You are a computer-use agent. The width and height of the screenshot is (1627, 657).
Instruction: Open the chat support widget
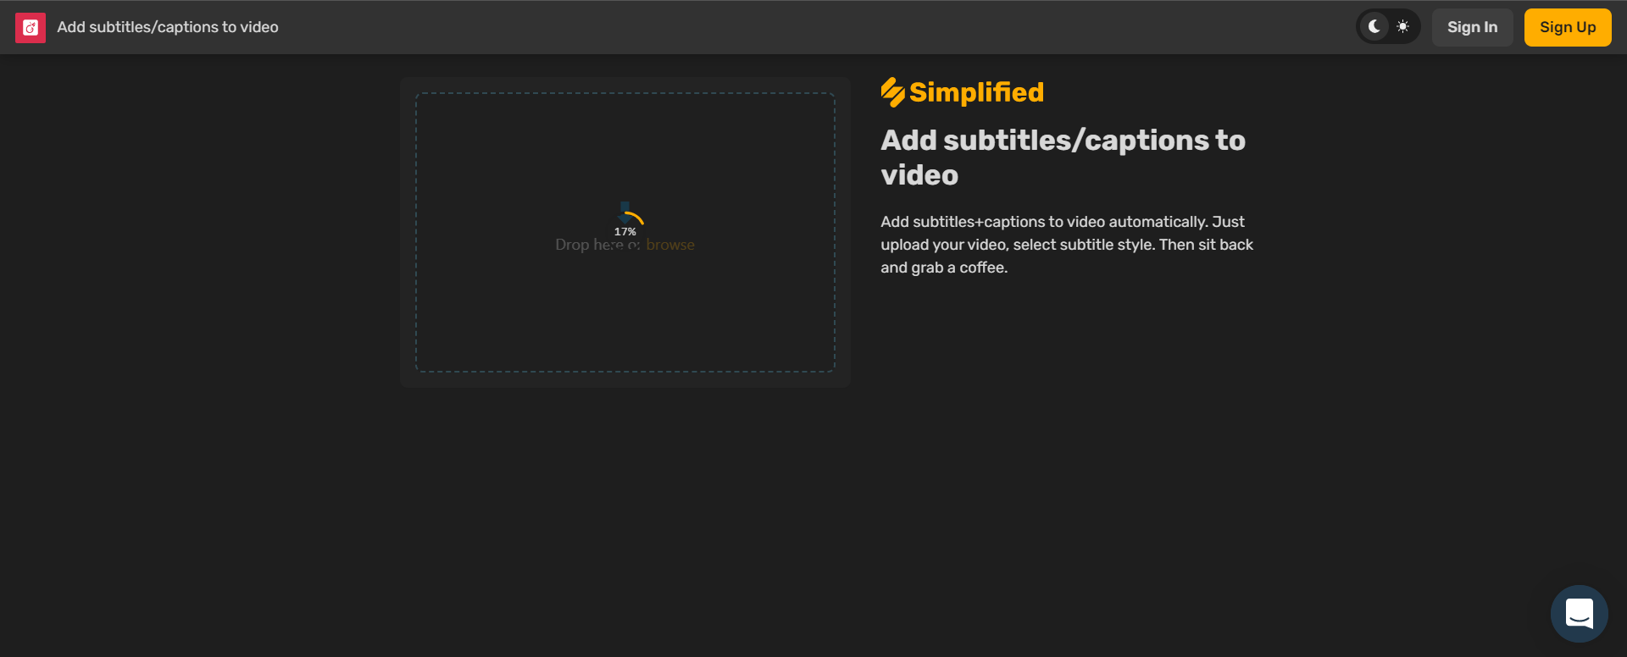click(1579, 614)
